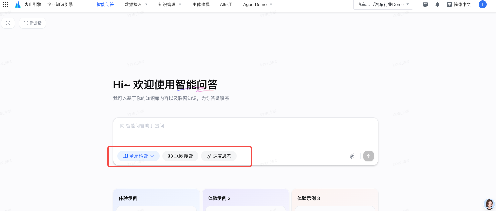Click the subtitle 我可以基于你的知识库内容以及联网知识
The width and height of the screenshot is (496, 211).
click(171, 98)
